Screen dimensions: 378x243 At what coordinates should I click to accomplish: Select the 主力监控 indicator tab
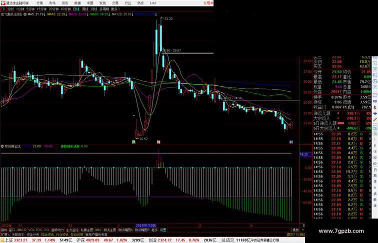click(x=72, y=230)
